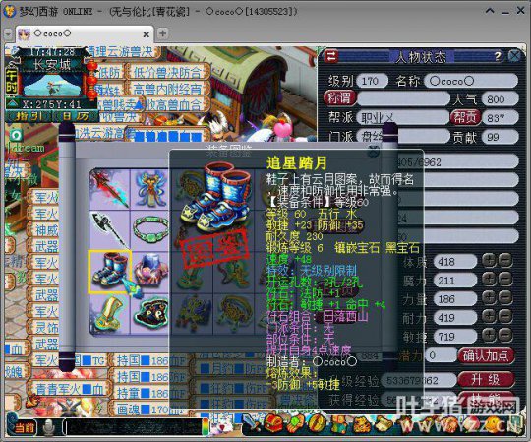Decrease 魔力 with its minus button
This screenshot has width=531, height=442.
coord(505,280)
